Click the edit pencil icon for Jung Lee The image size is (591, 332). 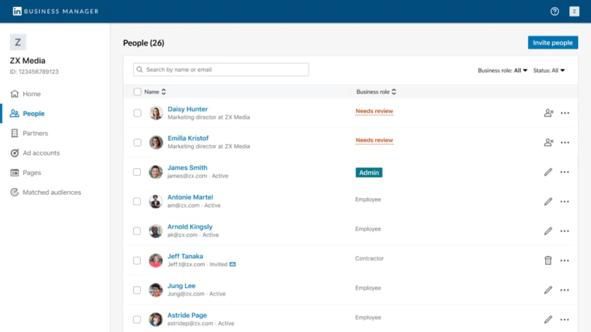[x=548, y=290]
